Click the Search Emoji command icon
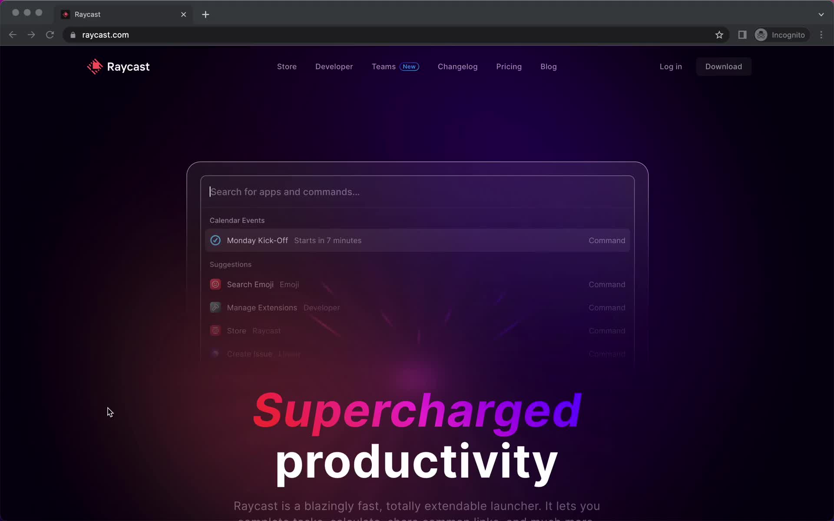This screenshot has width=834, height=521. coord(214,284)
